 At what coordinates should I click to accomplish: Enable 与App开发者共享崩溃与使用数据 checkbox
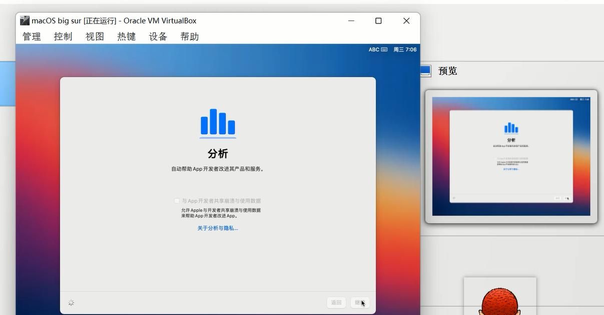click(177, 201)
